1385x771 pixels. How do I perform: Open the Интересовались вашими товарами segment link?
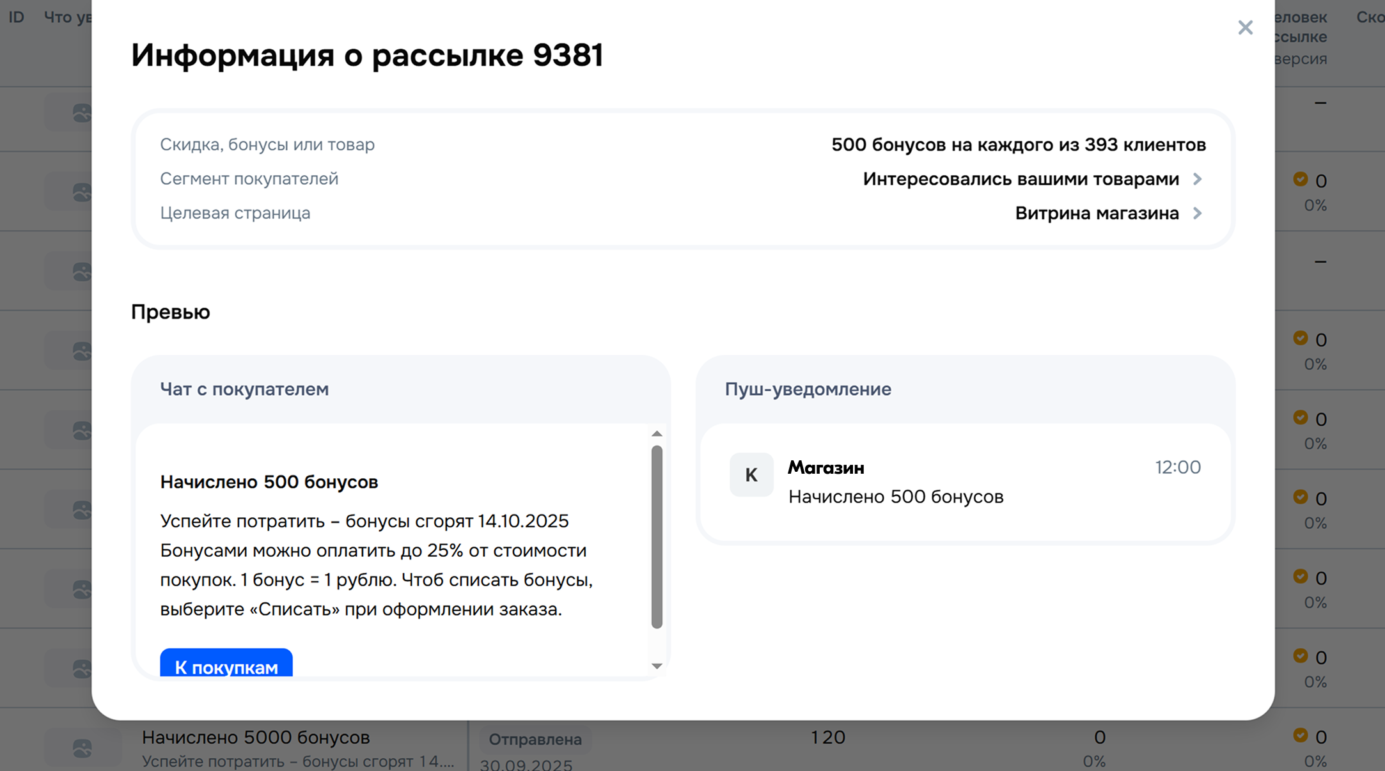click(1021, 179)
